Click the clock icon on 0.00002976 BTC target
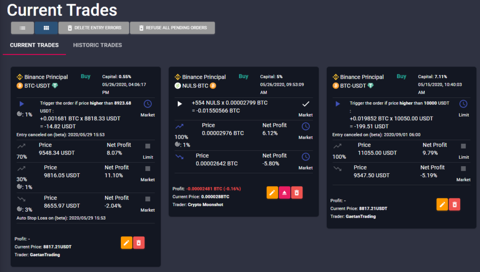Screen dimensions: 480x272 (306, 126)
